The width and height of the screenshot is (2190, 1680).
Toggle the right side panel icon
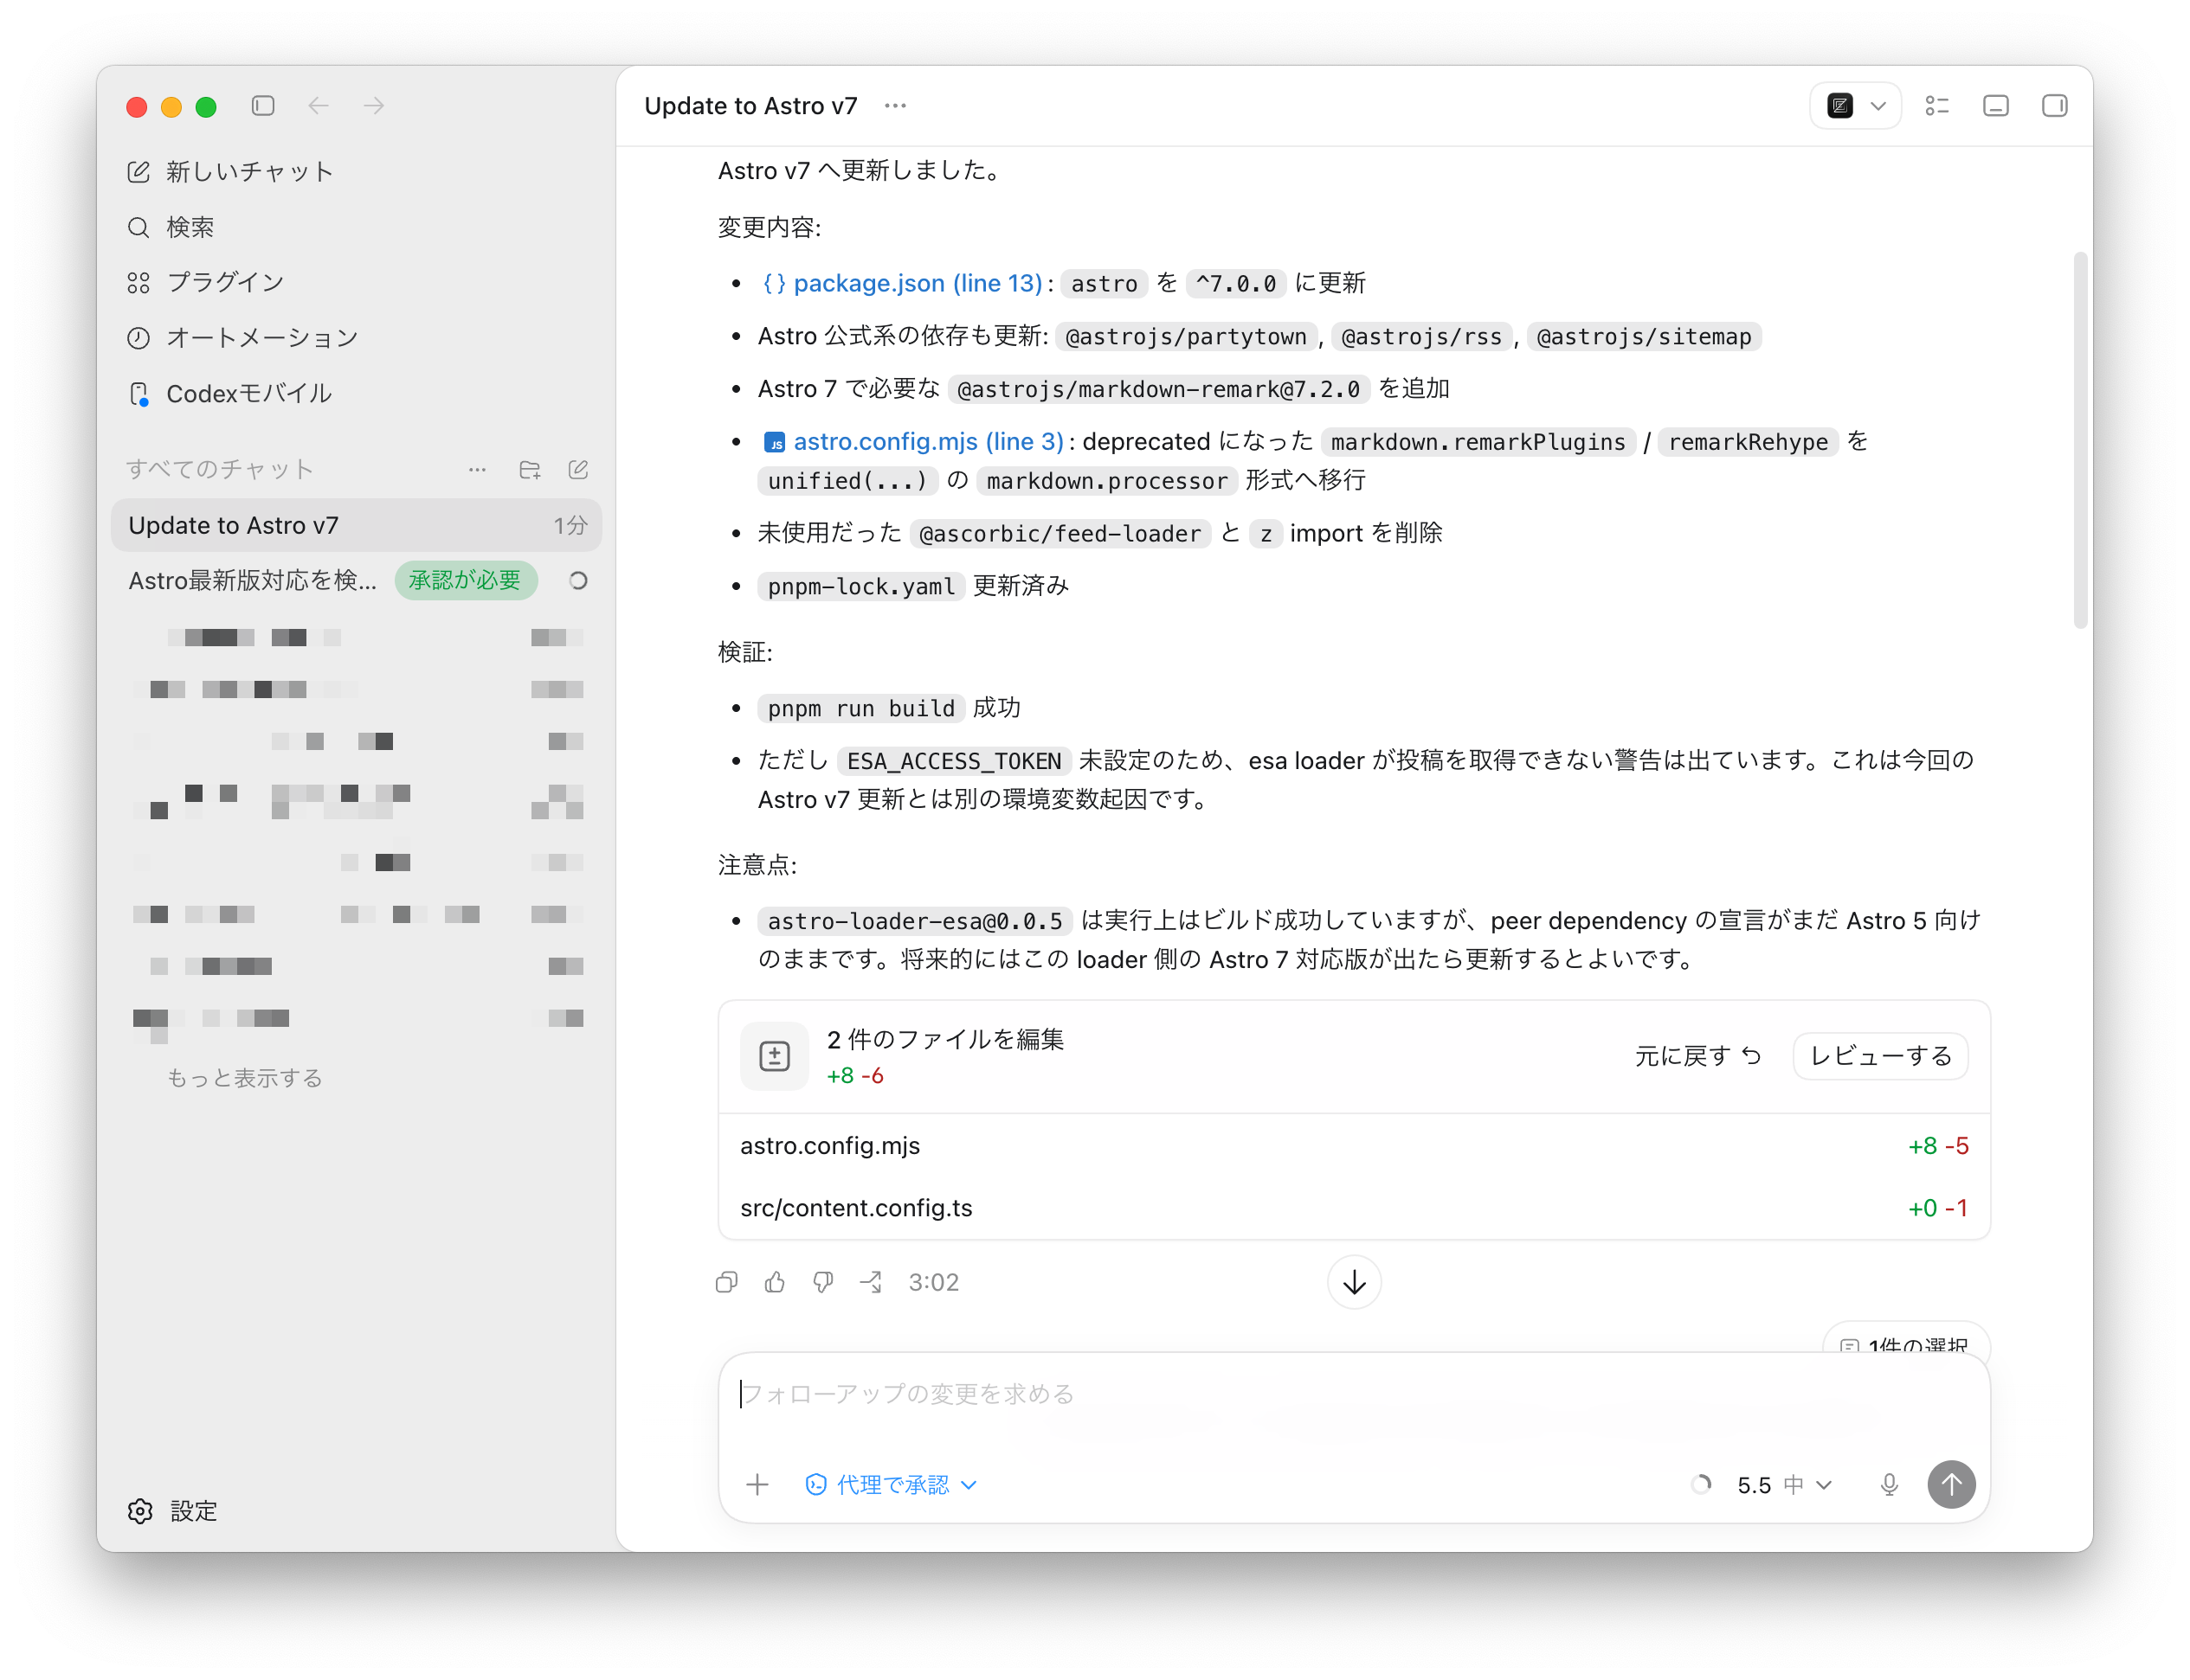pos(2055,106)
